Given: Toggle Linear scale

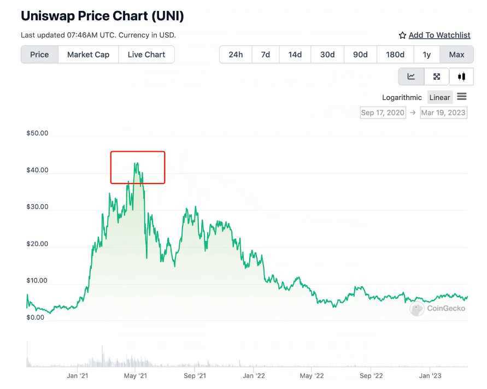Looking at the screenshot, I should point(439,97).
